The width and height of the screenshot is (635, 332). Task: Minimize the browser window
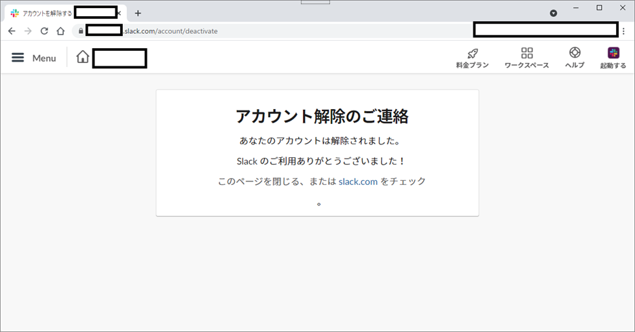pyautogui.click(x=576, y=7)
